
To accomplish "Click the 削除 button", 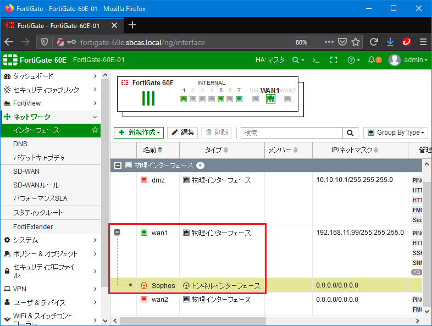I will click(x=217, y=132).
